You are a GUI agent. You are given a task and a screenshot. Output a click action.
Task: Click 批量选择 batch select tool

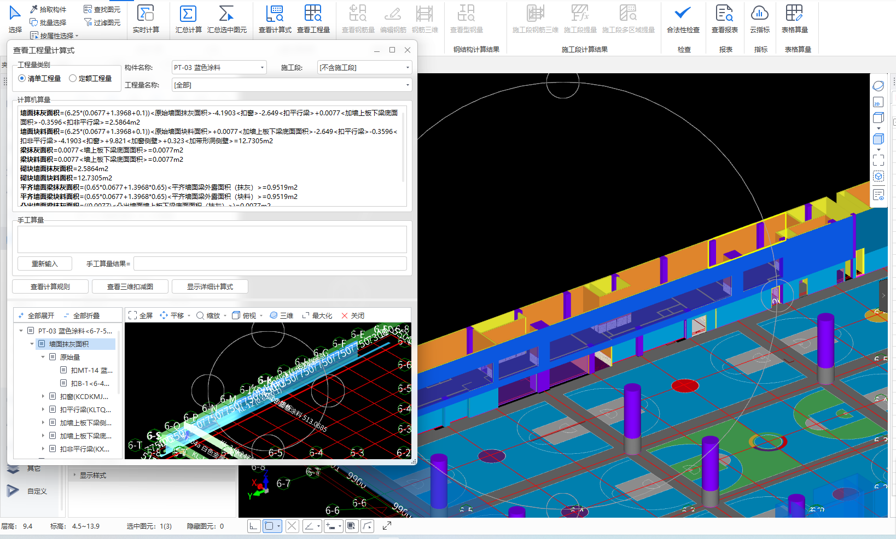pyautogui.click(x=48, y=22)
